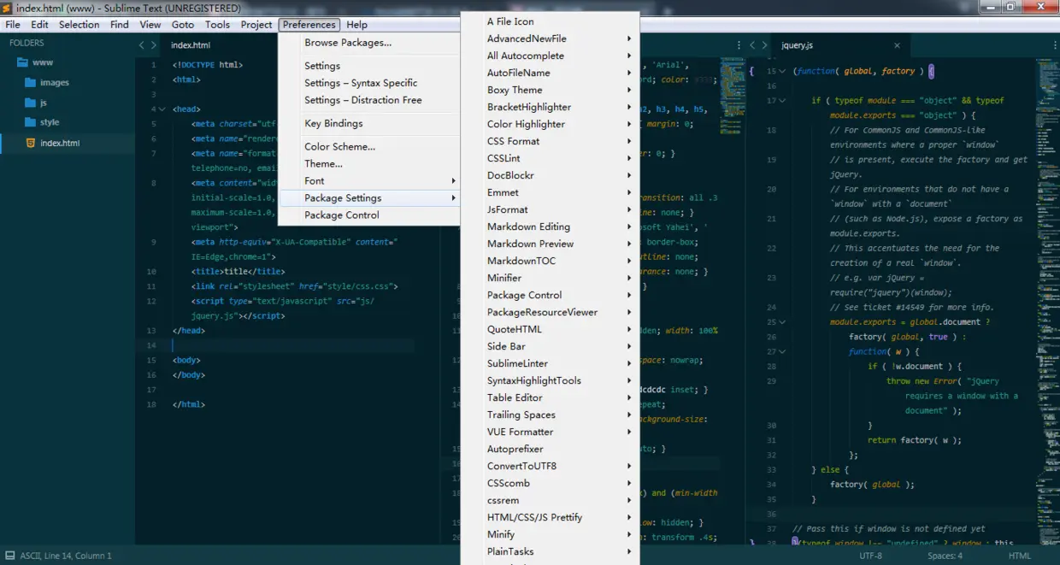Fold line 27 function in jquery.js

pos(782,351)
